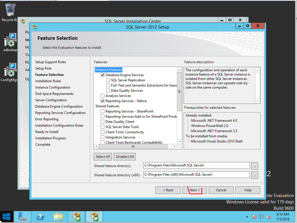This screenshot has height=223, width=297.
Task: Click features list vertical scrollbar thumb
Action: [x=179, y=92]
